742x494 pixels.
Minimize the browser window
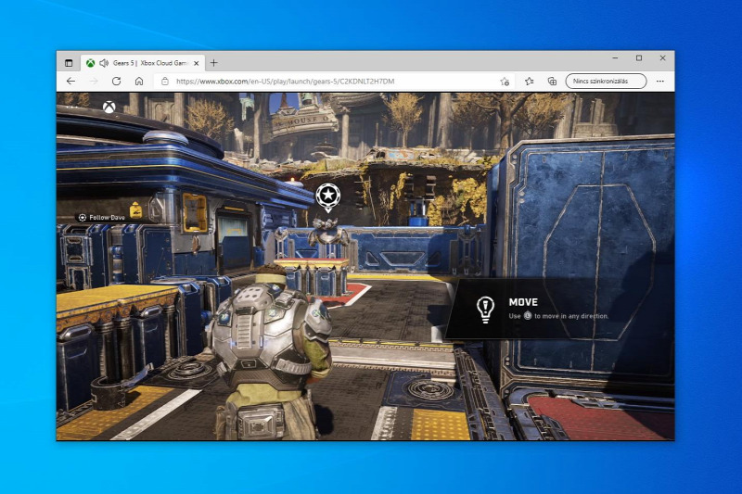[x=615, y=58]
